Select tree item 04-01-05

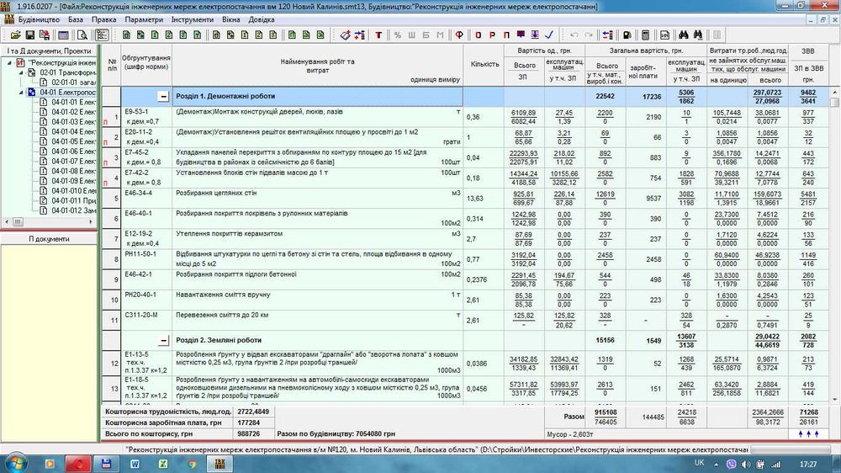(73, 141)
